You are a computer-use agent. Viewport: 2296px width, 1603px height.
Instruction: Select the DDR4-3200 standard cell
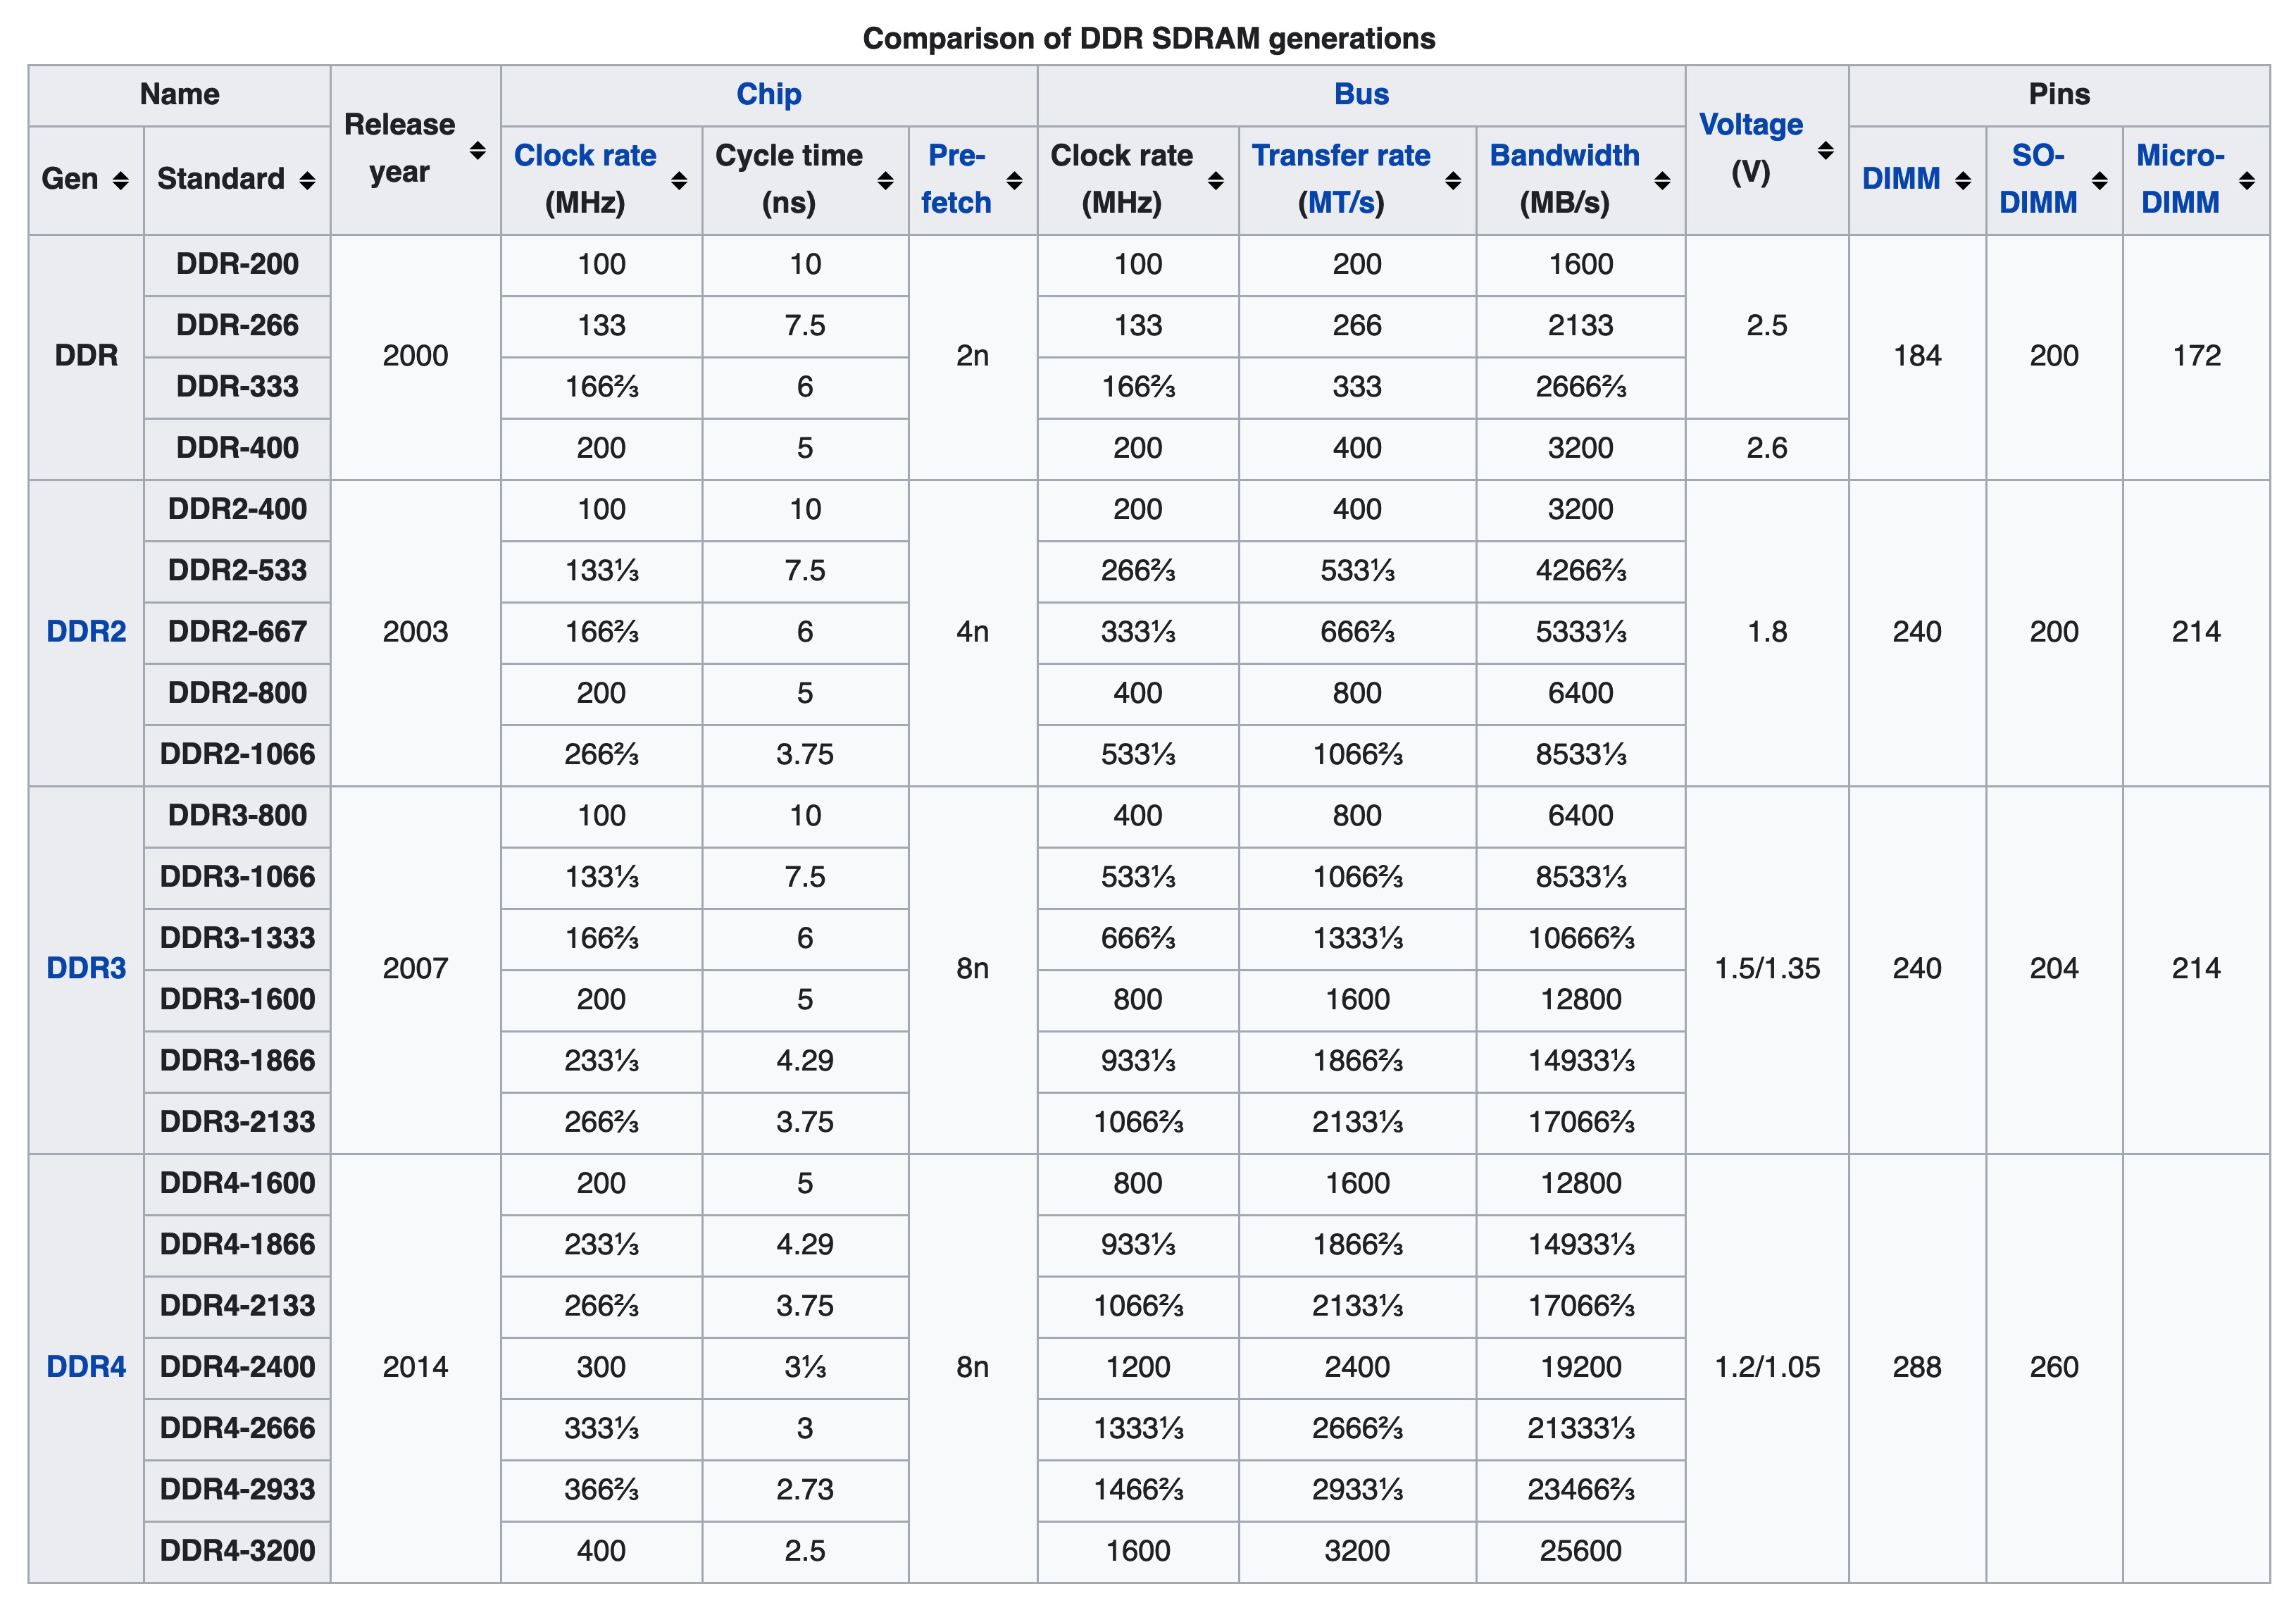click(x=237, y=1550)
